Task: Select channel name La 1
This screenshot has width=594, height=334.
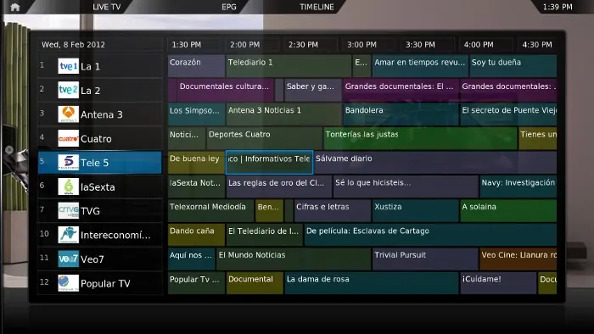Action: click(90, 67)
